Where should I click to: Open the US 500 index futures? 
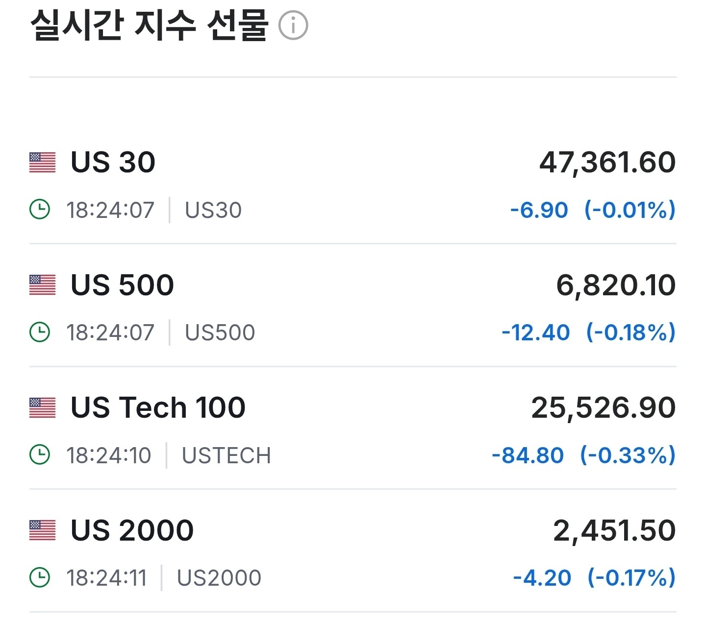123,285
